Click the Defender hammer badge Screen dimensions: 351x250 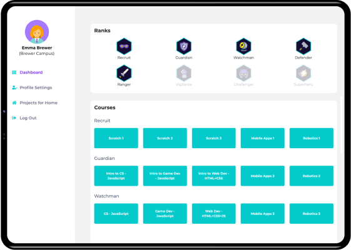303,46
